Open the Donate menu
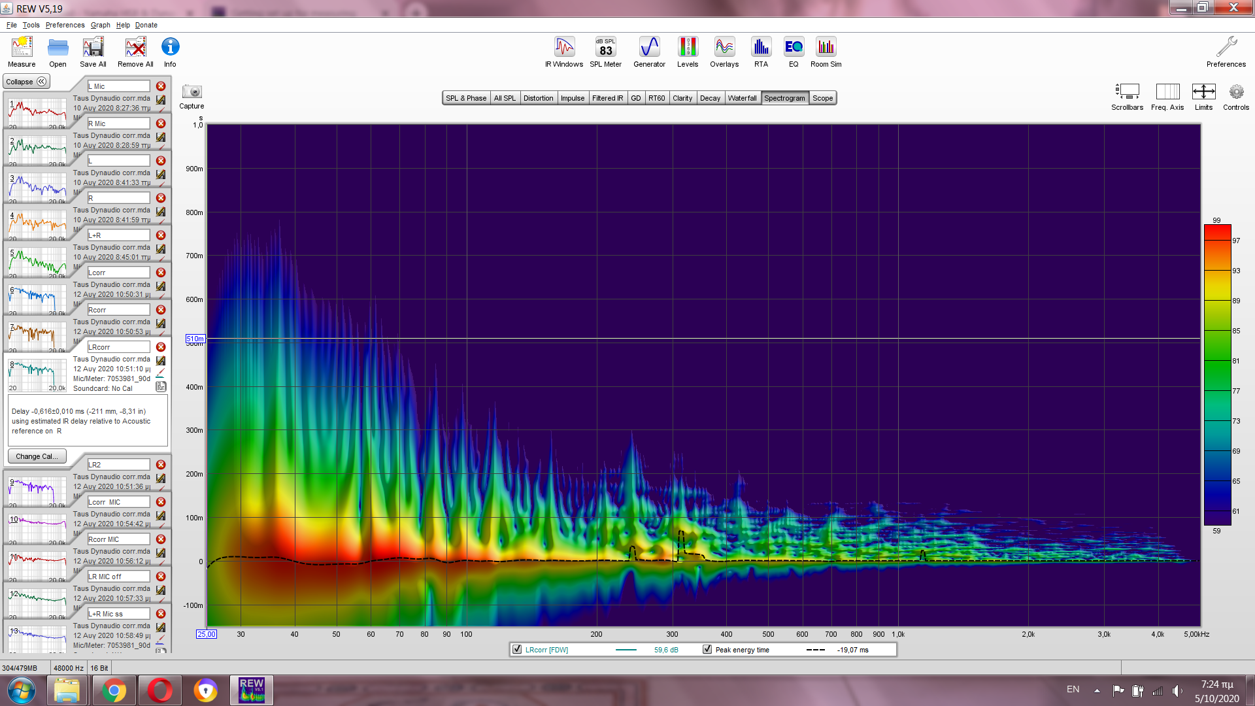The width and height of the screenshot is (1255, 706). coord(146,25)
